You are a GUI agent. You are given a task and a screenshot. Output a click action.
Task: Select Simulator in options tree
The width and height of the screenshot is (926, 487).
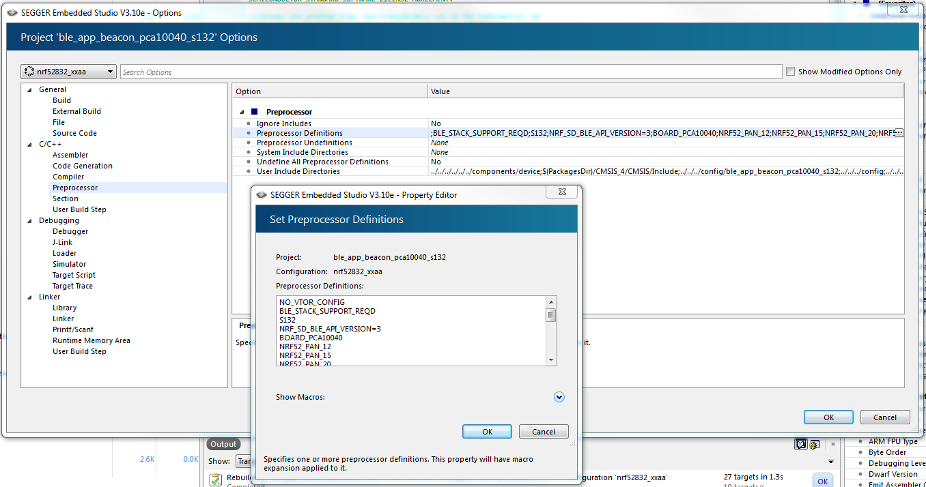[x=70, y=264]
